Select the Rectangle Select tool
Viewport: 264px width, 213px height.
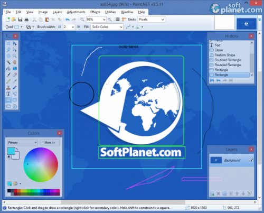tap(8, 43)
